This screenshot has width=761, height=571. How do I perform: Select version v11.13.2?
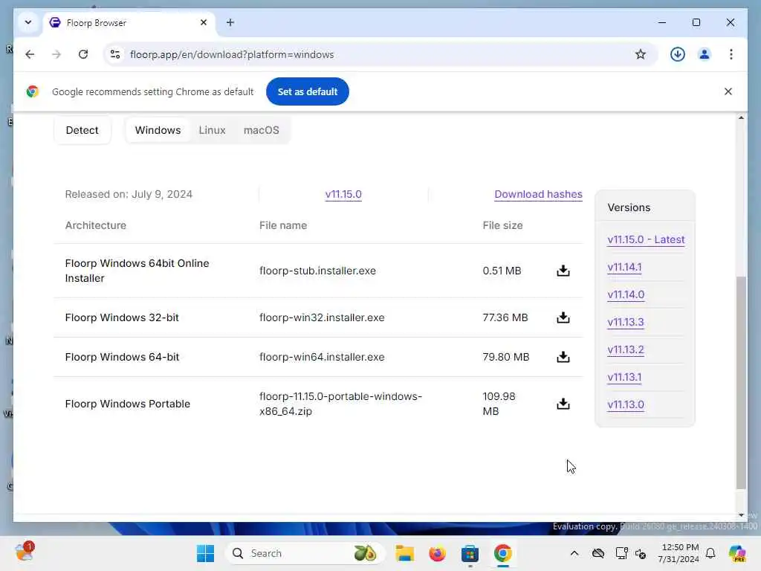coord(626,349)
